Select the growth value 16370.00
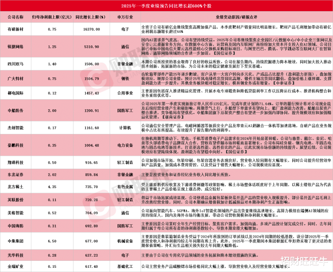The width and height of the screenshot is (333, 272). pos(92,29)
